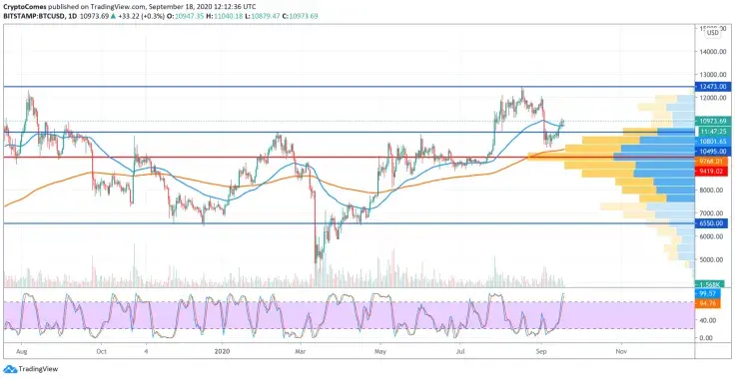This screenshot has height=379, width=735.
Task: Click the red 9419.02 price tag
Action: coord(712,172)
